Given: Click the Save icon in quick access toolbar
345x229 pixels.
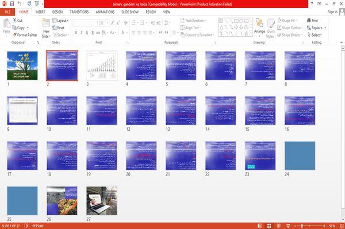Looking at the screenshot, I should pyautogui.click(x=12, y=3).
